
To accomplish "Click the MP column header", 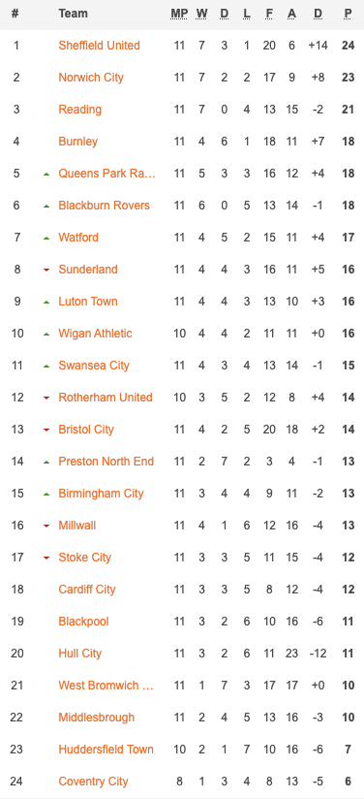I will tap(179, 14).
